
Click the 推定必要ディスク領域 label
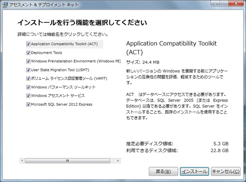(x=150, y=144)
